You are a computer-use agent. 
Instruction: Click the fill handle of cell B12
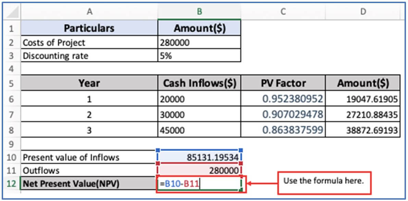coord(241,190)
